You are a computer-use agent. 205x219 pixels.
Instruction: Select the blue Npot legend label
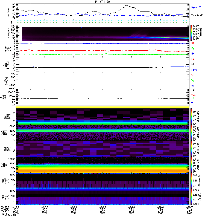(194, 70)
